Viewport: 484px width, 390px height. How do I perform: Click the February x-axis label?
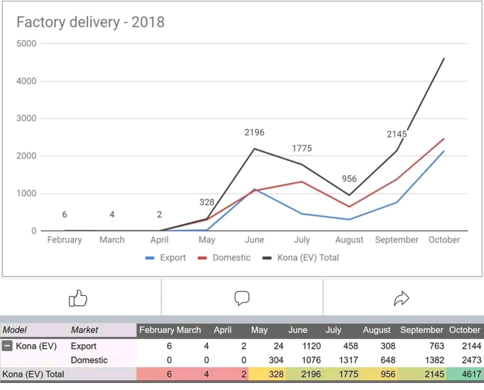click(x=65, y=240)
